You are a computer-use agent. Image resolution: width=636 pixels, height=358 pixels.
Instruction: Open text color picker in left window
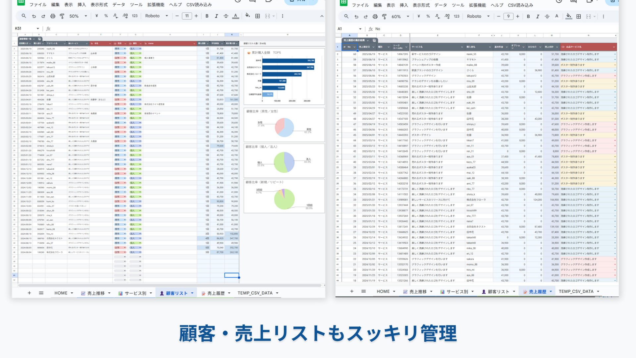pyautogui.click(x=236, y=16)
